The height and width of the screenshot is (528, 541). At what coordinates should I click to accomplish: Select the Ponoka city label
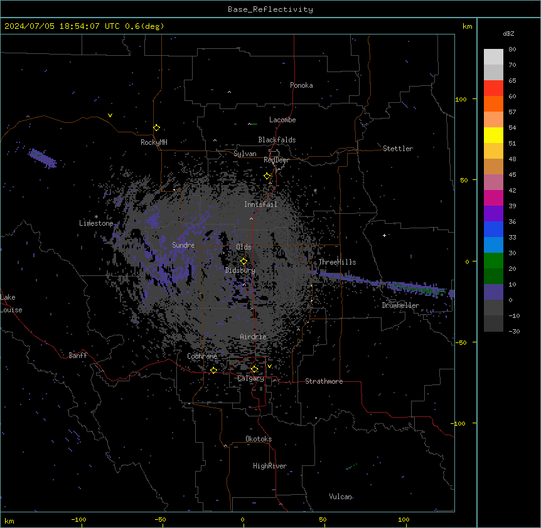click(301, 85)
